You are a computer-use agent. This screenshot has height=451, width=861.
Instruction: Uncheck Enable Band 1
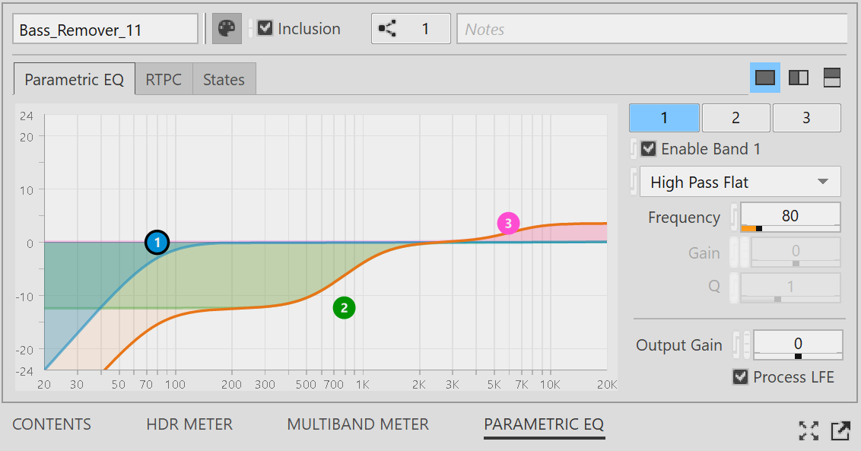click(x=649, y=148)
